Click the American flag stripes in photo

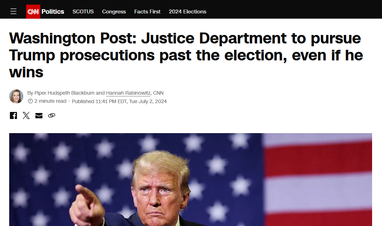click(x=318, y=179)
